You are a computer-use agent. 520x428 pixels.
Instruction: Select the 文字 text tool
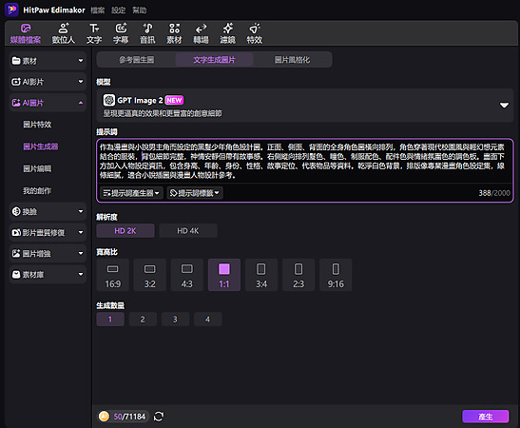pos(94,34)
